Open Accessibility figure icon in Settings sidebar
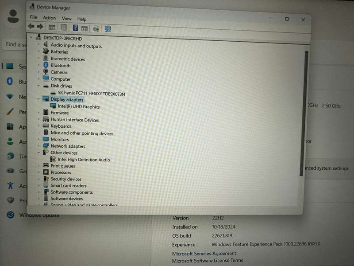The height and width of the screenshot is (266, 354). [x=10, y=185]
